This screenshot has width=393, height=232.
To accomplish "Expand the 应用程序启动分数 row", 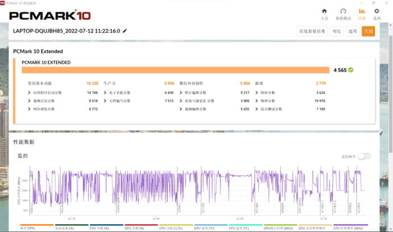I will point(29,92).
